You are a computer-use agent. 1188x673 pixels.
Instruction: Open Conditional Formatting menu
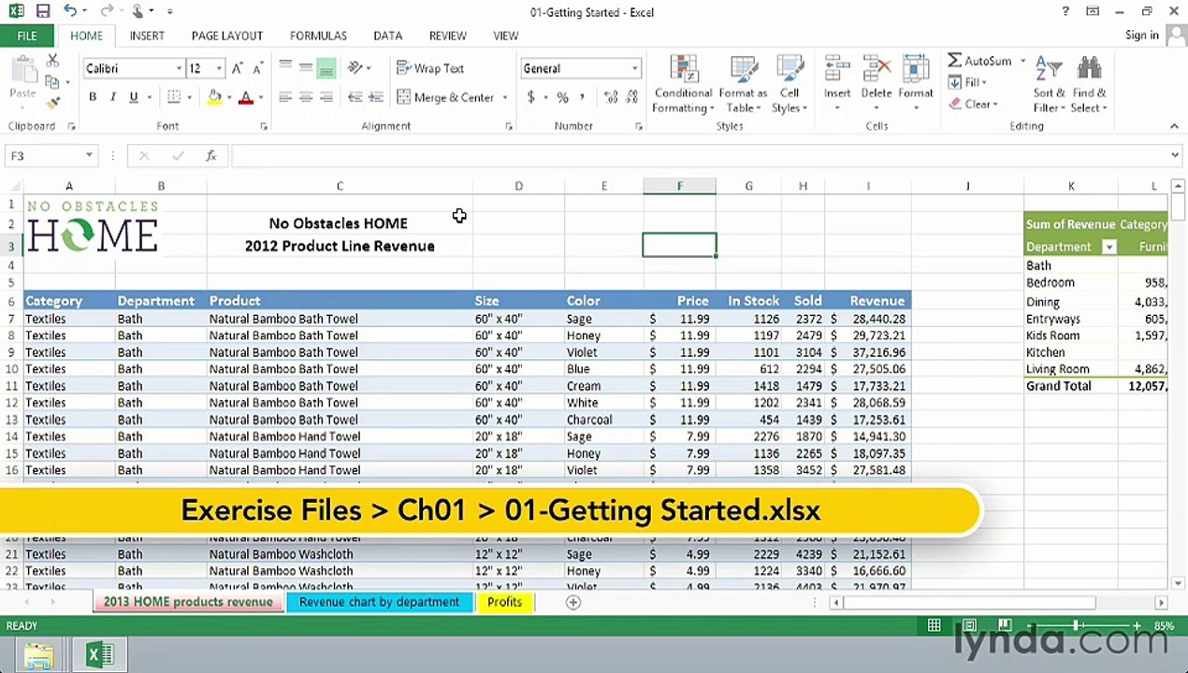coord(683,85)
